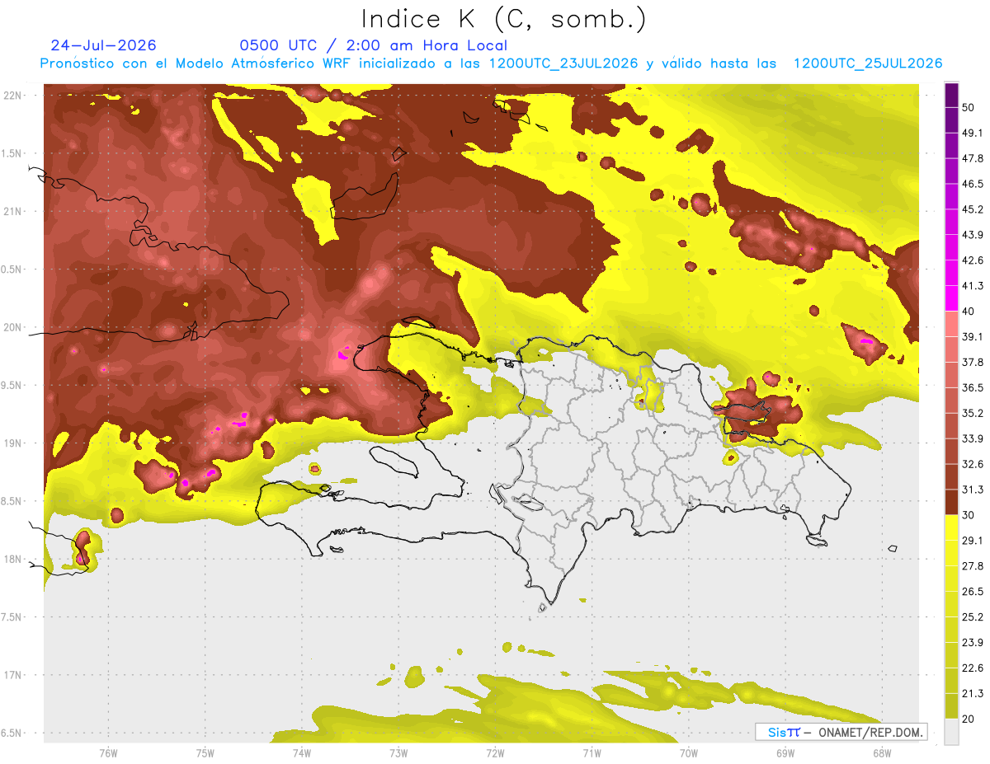Click the '75W' longitude label

(205, 753)
